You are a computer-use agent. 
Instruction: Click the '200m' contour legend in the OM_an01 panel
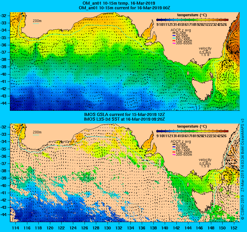pos(37,21)
